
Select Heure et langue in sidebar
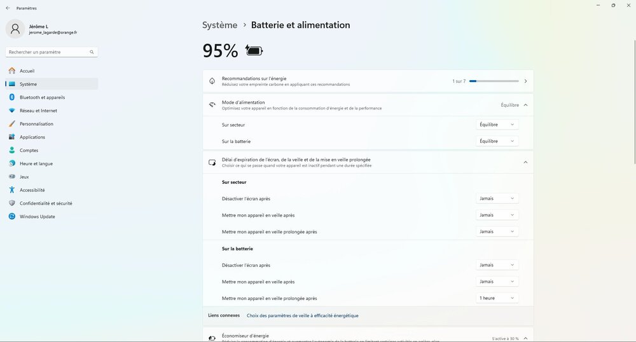coord(36,164)
